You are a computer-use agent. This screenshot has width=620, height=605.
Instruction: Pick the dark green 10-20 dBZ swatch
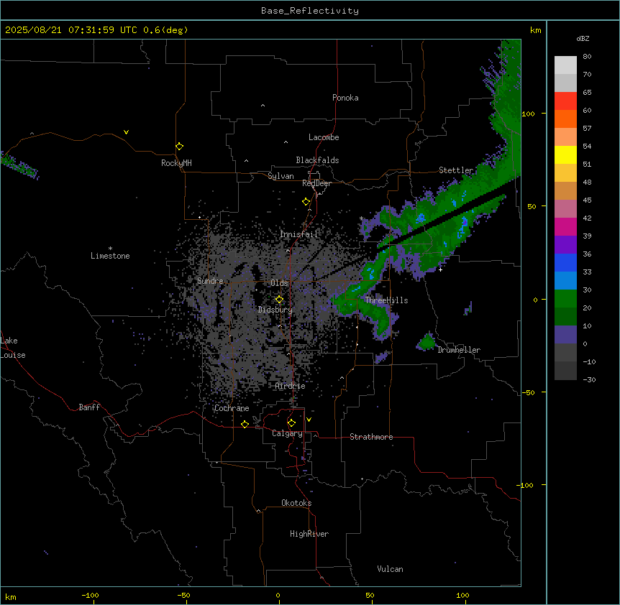(565, 317)
